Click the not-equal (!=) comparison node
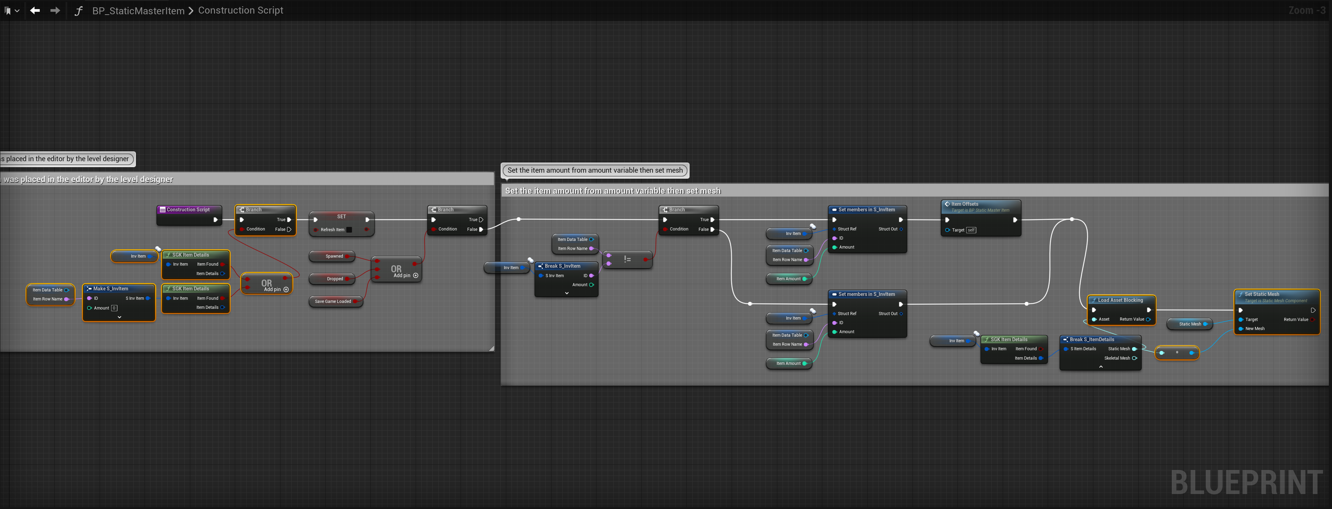 point(627,259)
